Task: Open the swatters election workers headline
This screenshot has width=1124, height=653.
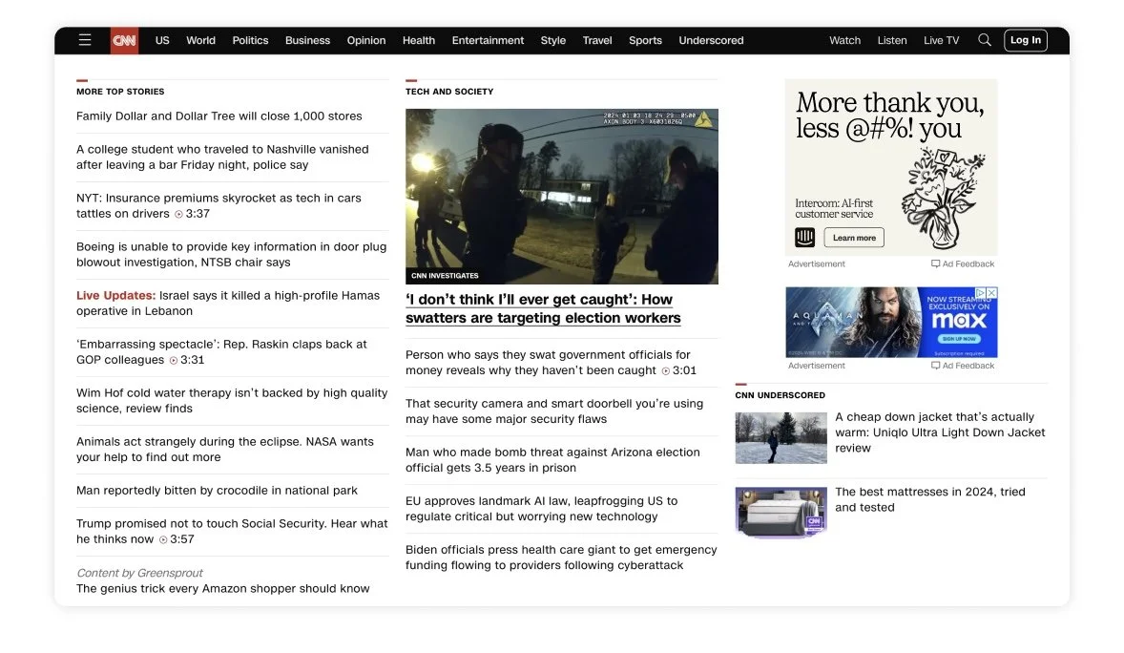Action: [543, 308]
